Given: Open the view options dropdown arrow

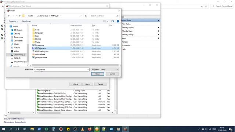Looking at the screenshot, I should pyautogui.click(x=108, y=21).
